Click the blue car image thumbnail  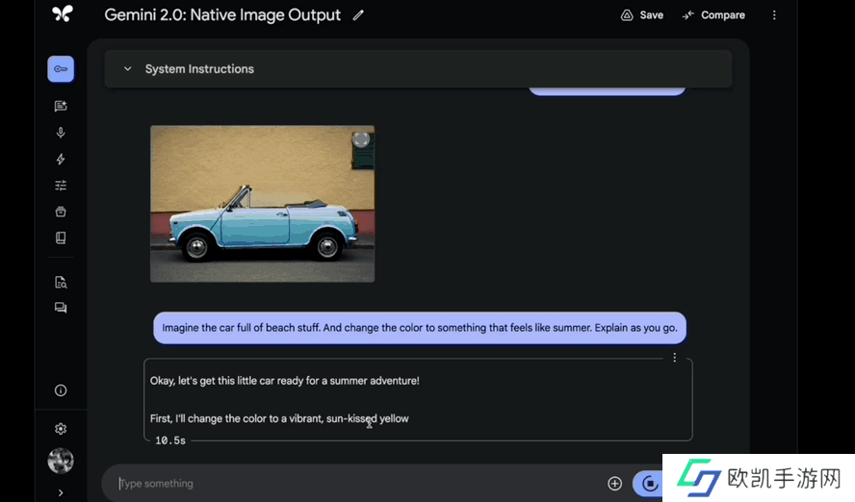[x=262, y=204]
